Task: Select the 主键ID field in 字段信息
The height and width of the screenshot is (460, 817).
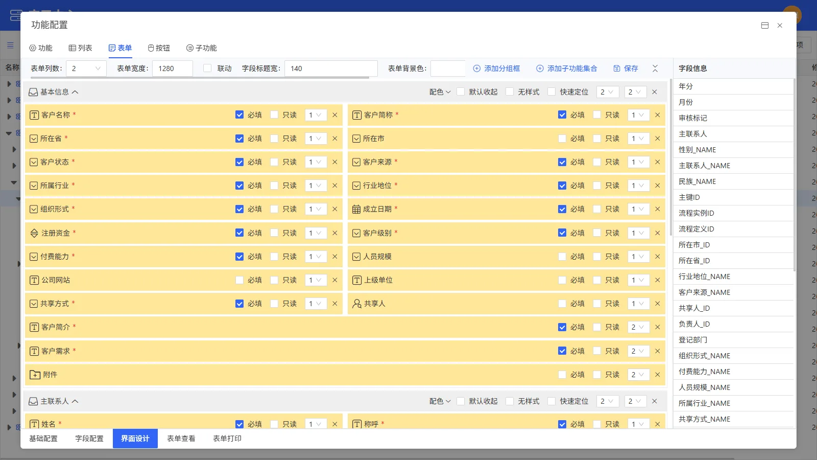Action: [x=733, y=197]
